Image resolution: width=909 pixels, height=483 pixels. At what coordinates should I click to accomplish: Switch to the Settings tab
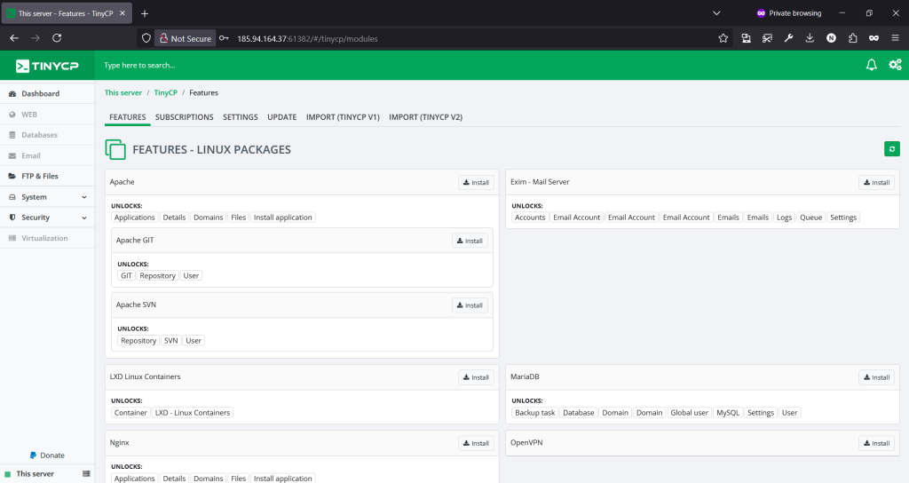tap(241, 117)
